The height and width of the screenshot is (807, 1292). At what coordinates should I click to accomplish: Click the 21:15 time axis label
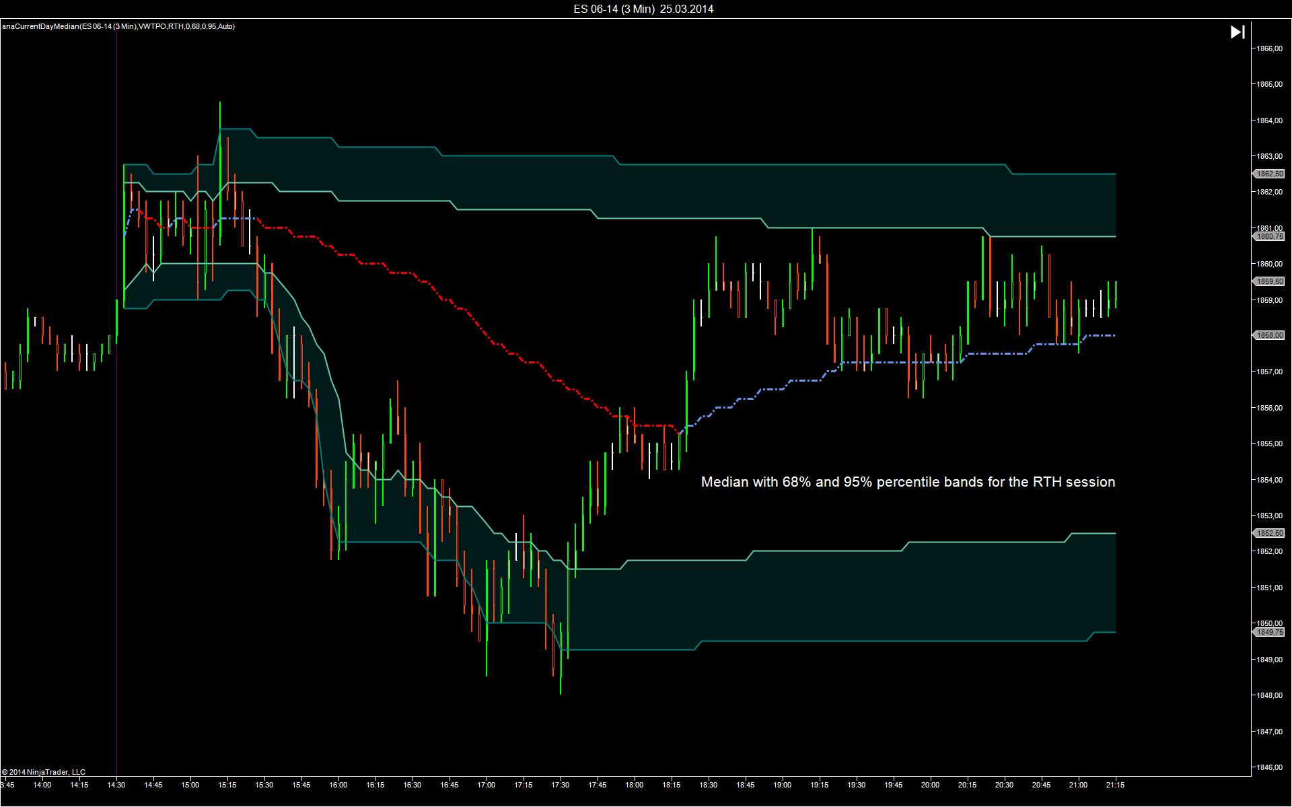1115,785
